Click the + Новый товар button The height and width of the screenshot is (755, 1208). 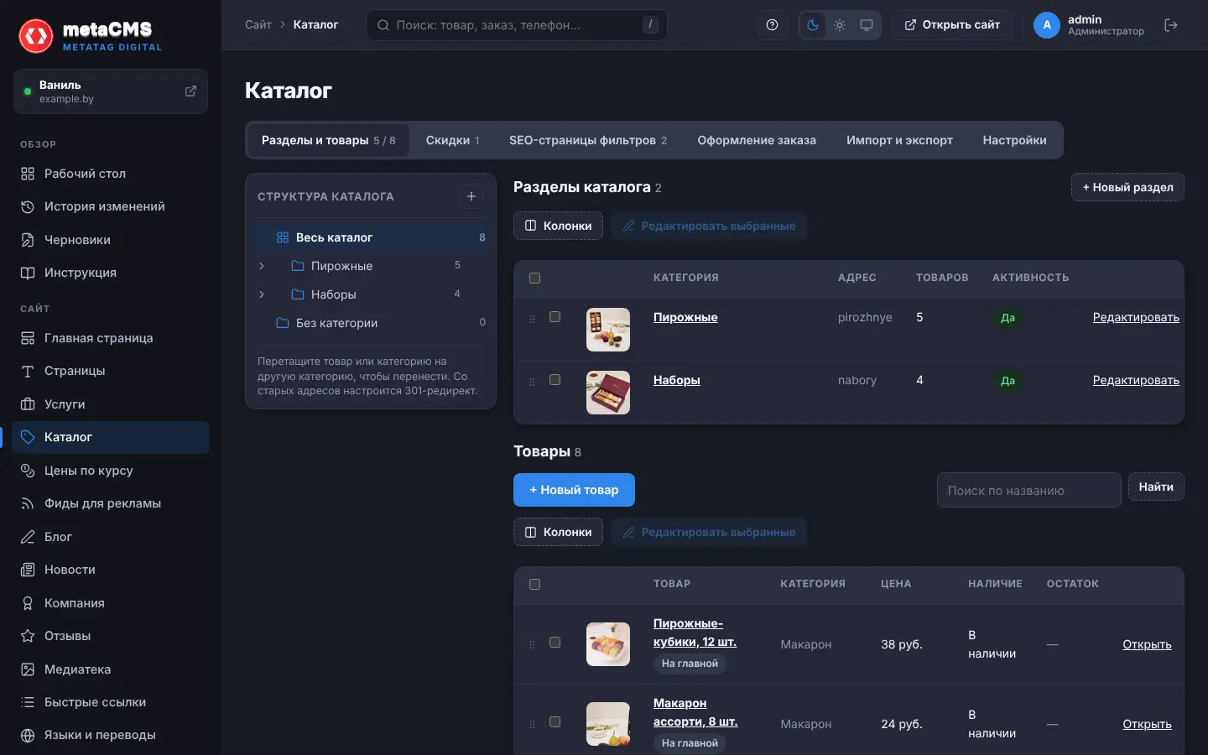574,490
